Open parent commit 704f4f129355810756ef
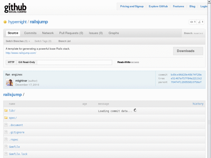 [186, 82]
